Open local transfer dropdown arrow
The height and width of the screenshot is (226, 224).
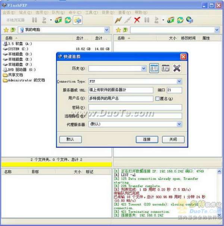pyautogui.click(x=51, y=20)
